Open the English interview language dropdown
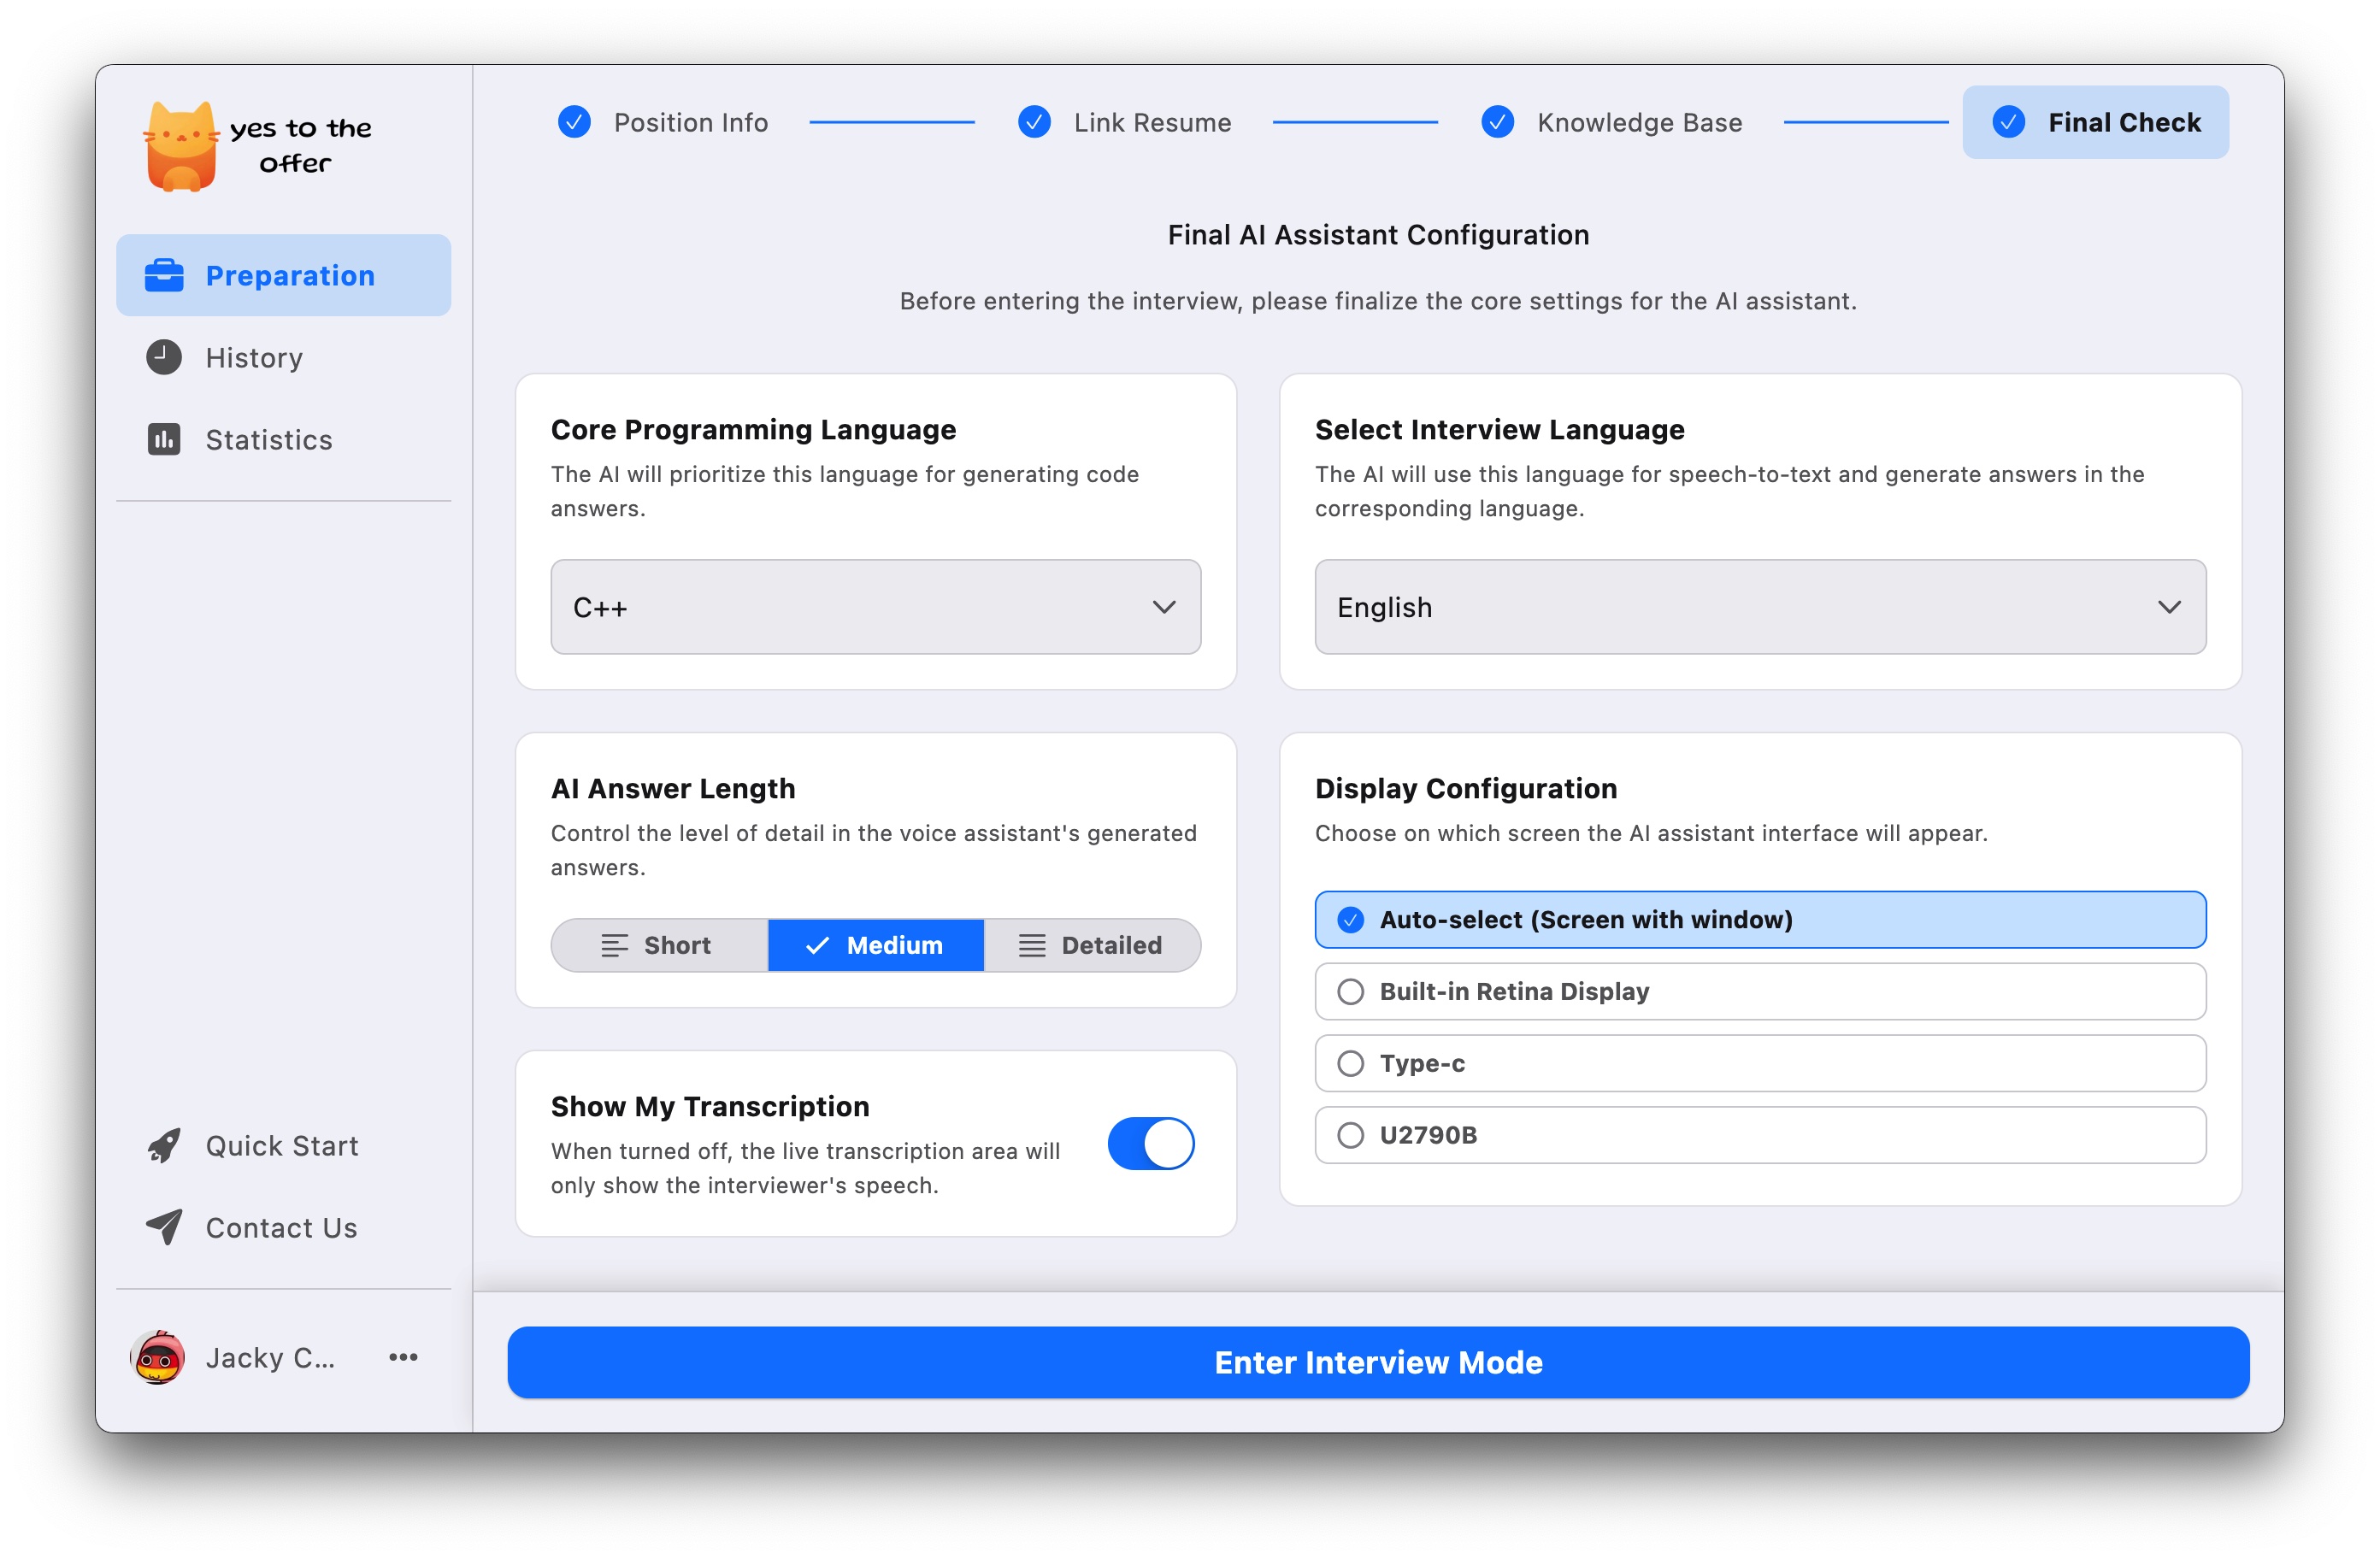This screenshot has width=2380, height=1559. click(x=1759, y=608)
